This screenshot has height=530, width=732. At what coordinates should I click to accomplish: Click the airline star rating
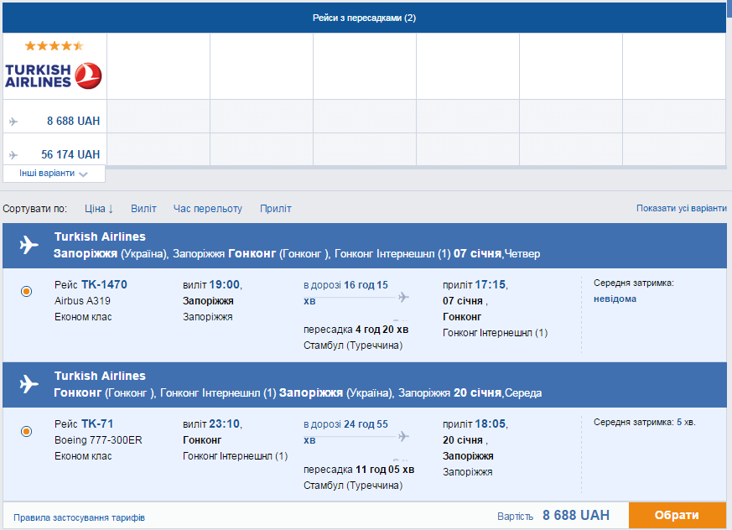(55, 46)
